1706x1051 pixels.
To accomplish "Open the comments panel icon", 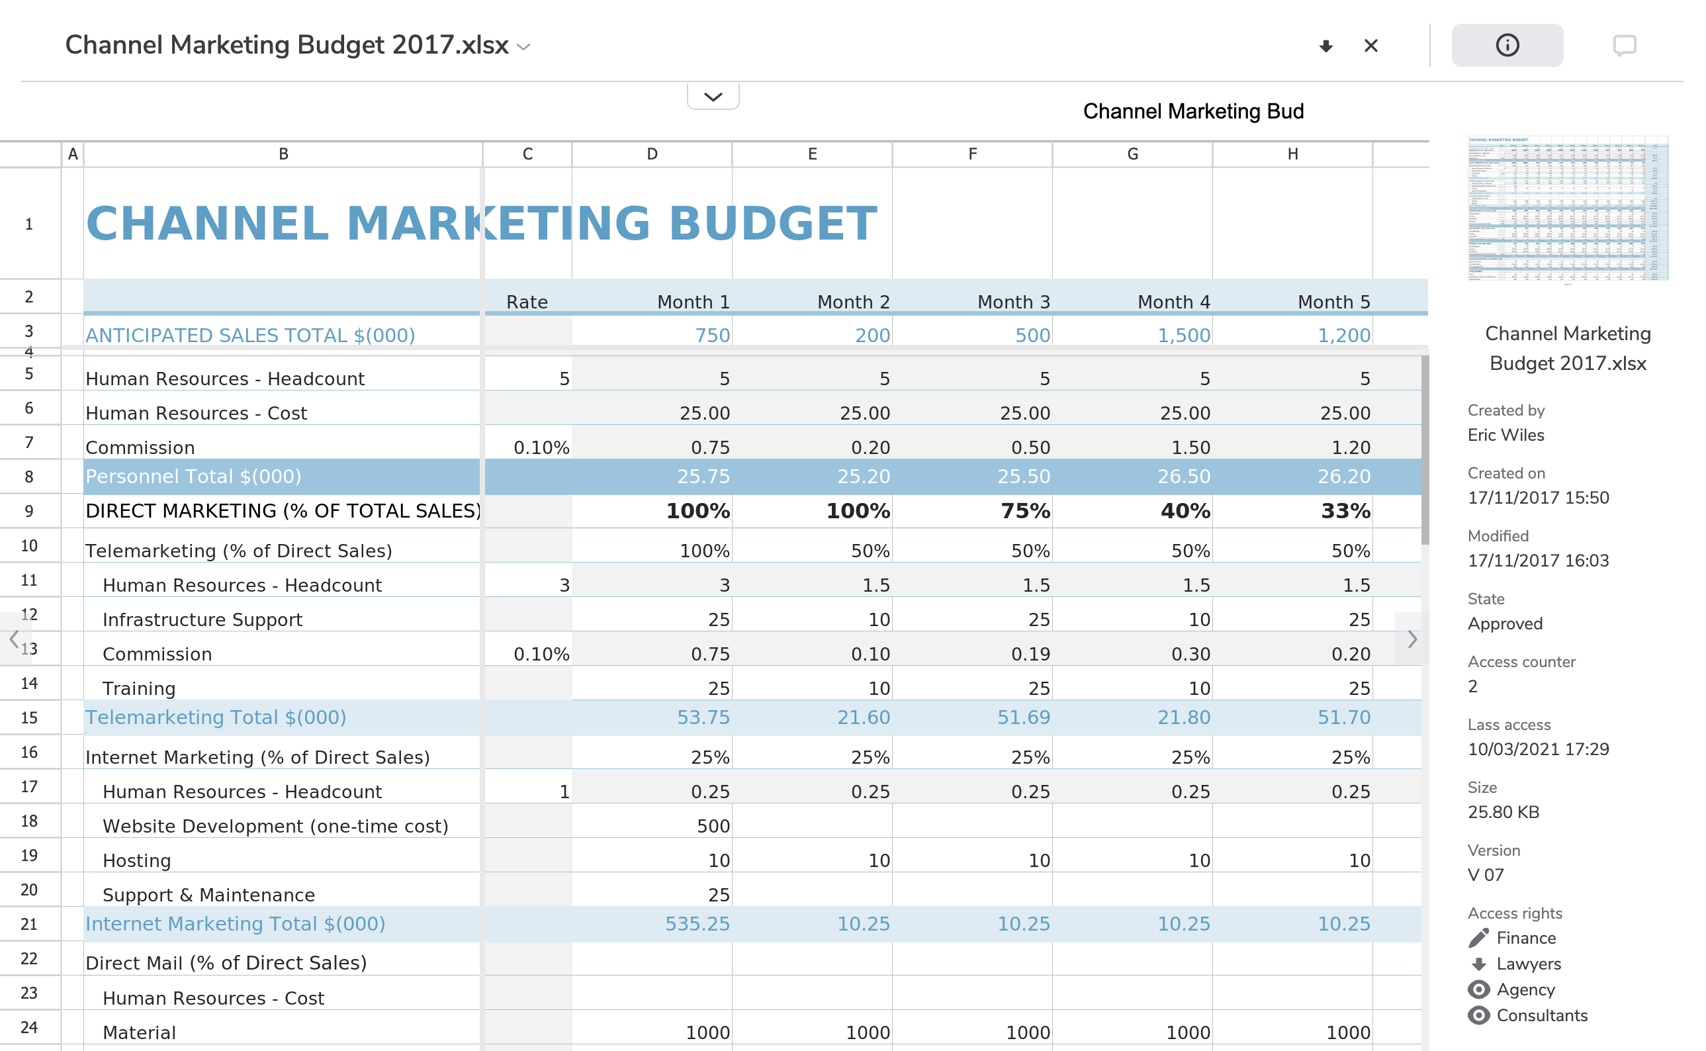I will click(x=1624, y=46).
